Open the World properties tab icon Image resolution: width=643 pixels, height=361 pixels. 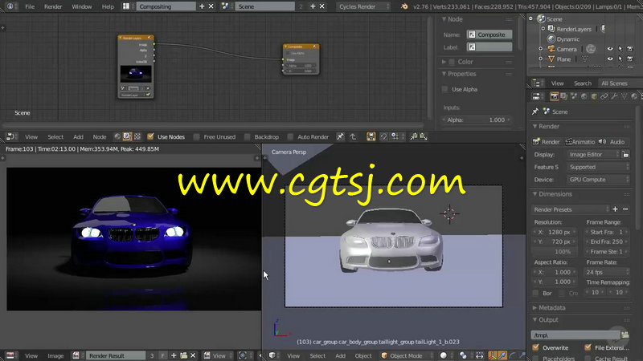click(x=584, y=96)
